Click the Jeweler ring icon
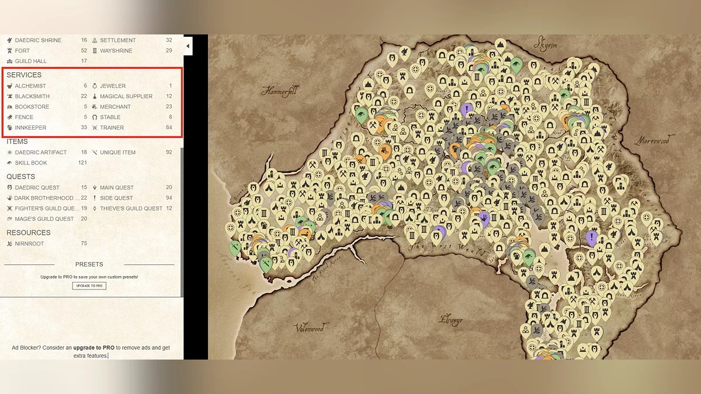The width and height of the screenshot is (701, 394). click(95, 86)
